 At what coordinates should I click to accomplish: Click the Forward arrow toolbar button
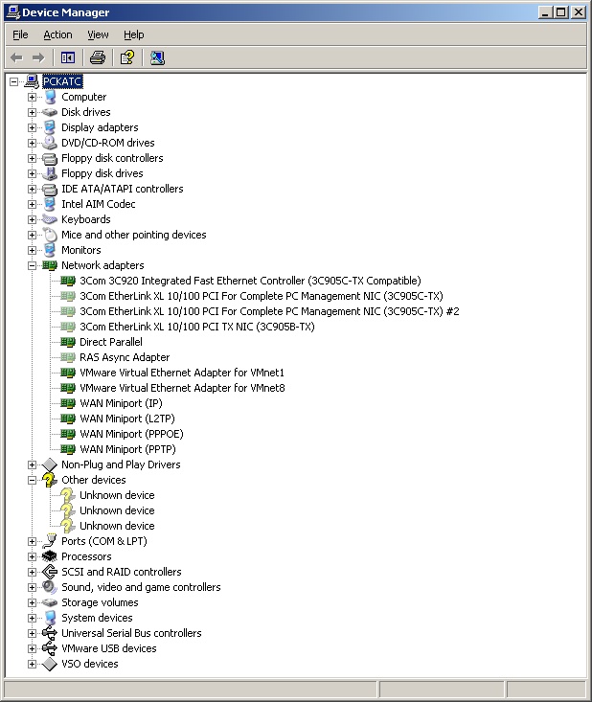coord(38,57)
